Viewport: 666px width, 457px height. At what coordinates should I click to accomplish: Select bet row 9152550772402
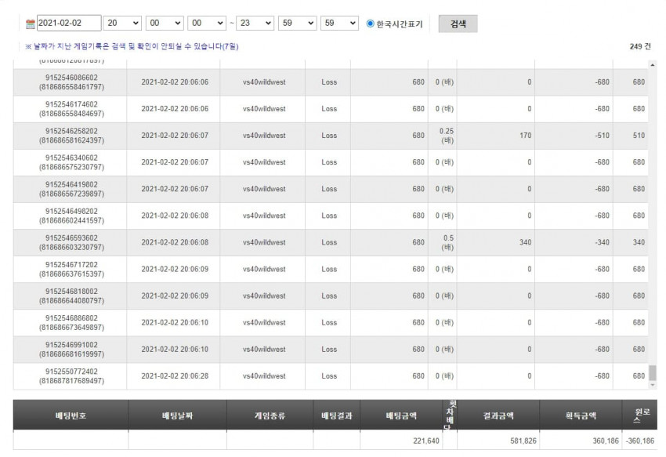(x=331, y=376)
